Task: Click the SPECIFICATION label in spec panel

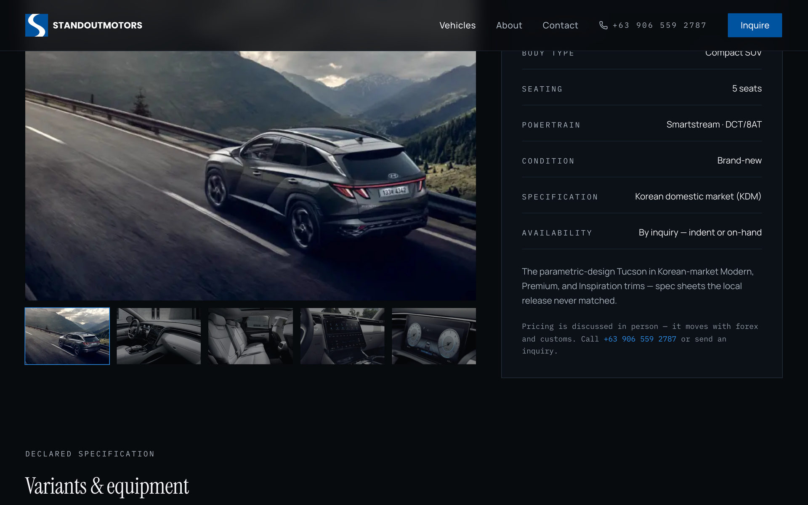Action: [x=560, y=197]
